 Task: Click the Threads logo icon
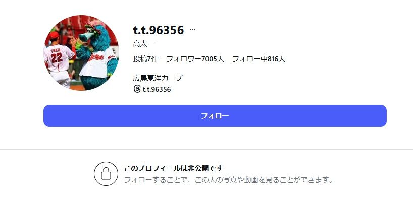coord(137,89)
